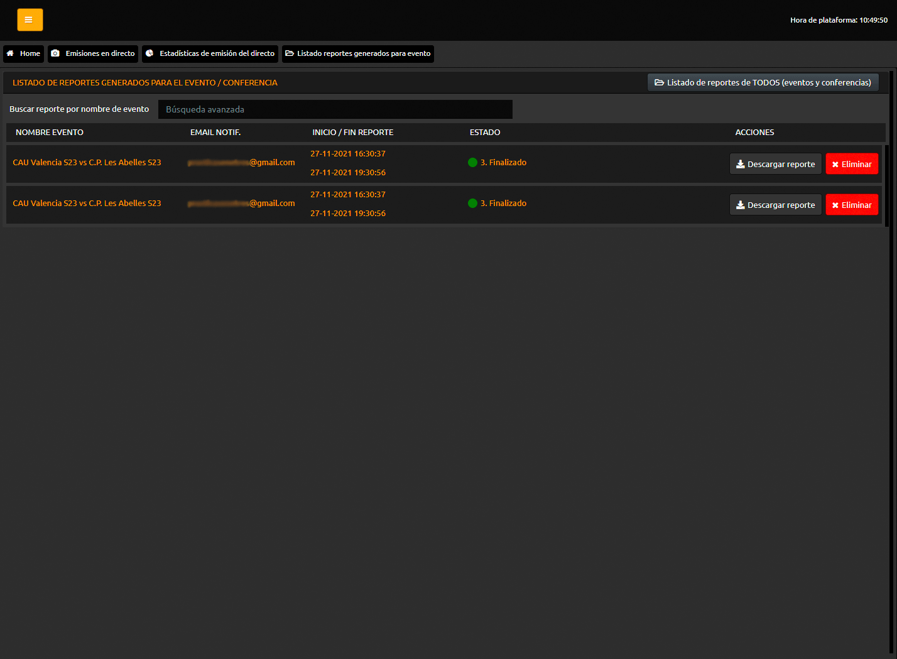Screen dimensions: 897x659
Task: Click NOMBRE EVENTO column header
Action: click(50, 133)
